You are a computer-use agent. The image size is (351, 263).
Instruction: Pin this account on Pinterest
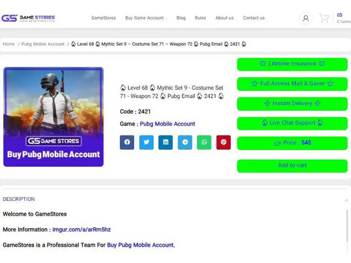(223, 142)
